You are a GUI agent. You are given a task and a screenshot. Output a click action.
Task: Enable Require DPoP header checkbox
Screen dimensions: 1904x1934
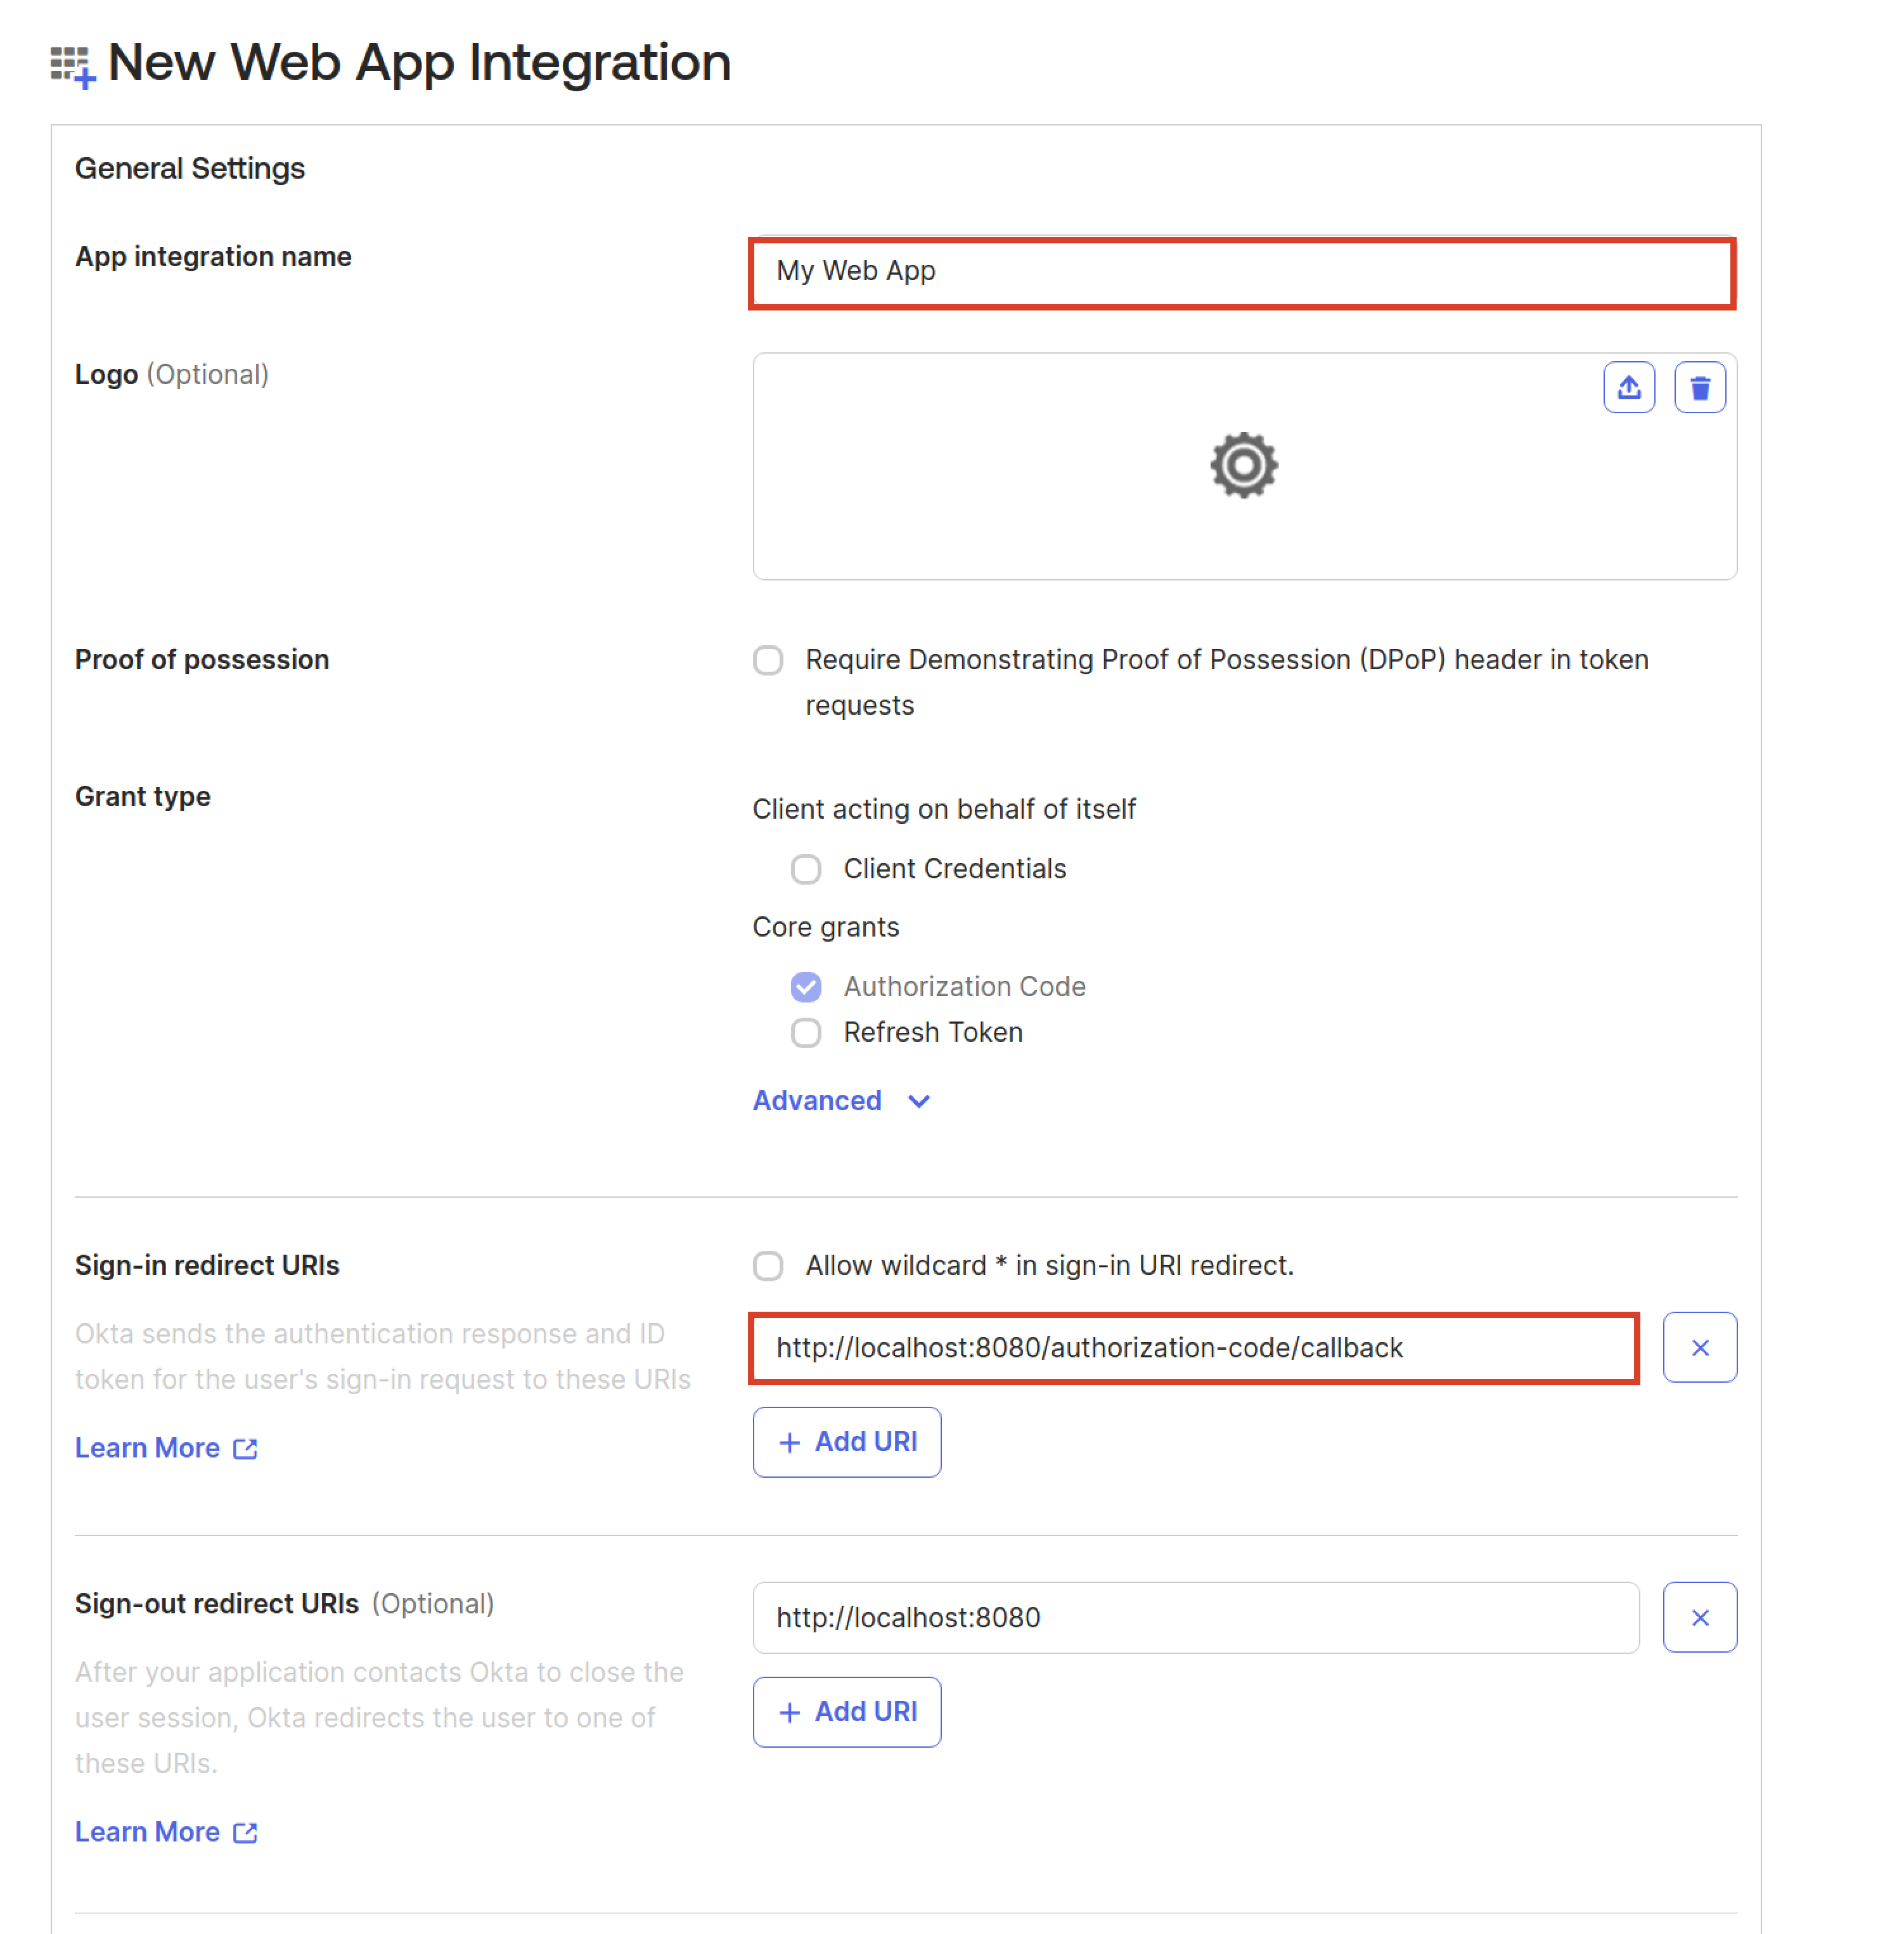pyautogui.click(x=768, y=660)
